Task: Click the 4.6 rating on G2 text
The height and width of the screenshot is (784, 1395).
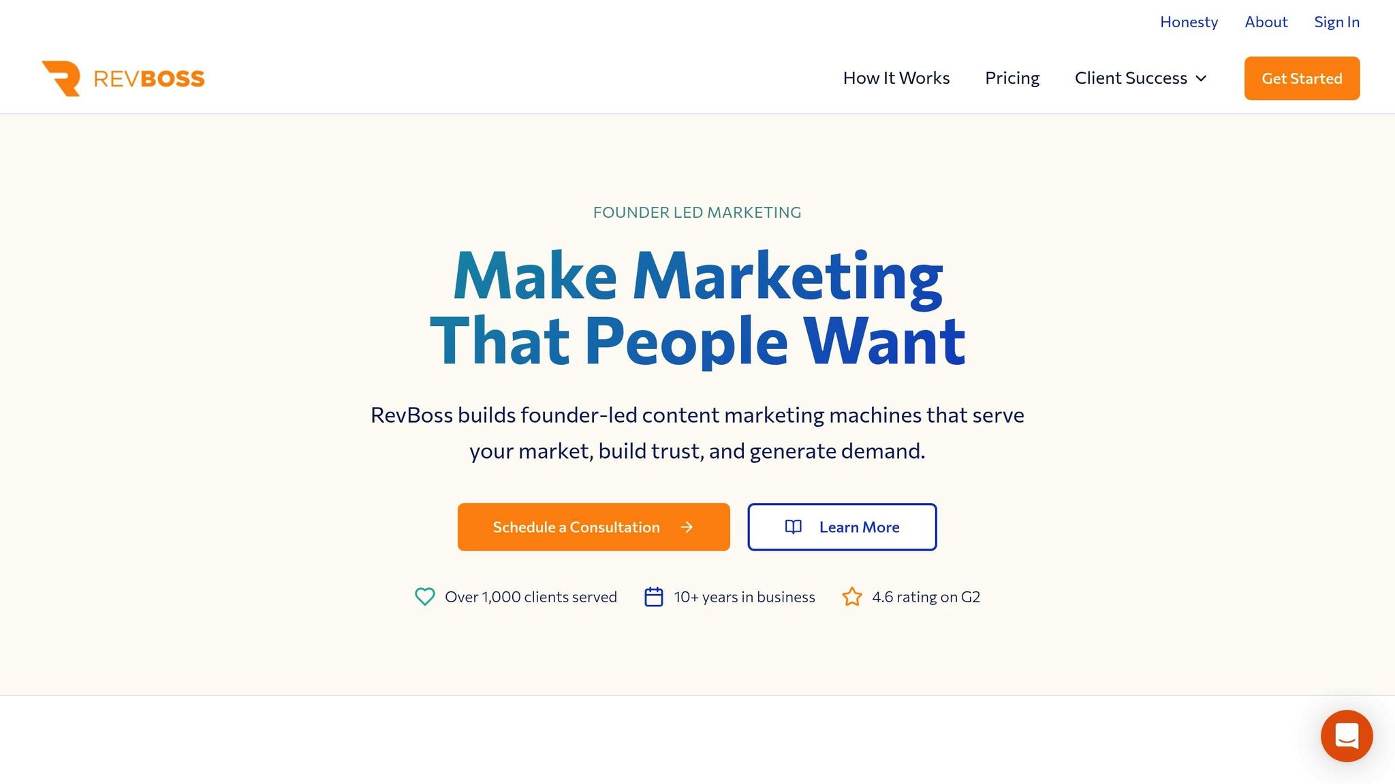Action: (926, 597)
